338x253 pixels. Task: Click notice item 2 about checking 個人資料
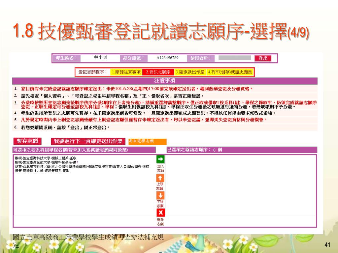pyautogui.click(x=165, y=96)
